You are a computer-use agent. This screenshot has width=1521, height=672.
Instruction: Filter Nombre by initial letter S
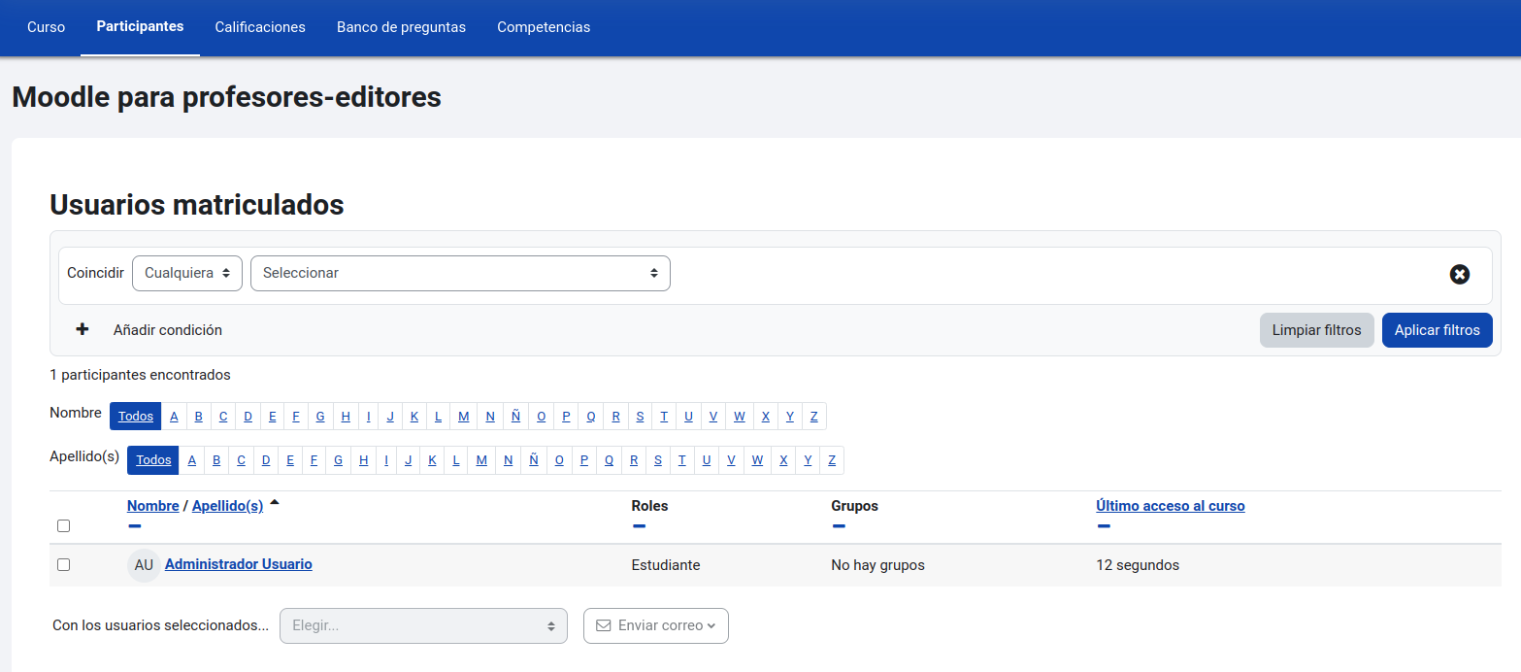click(x=640, y=417)
